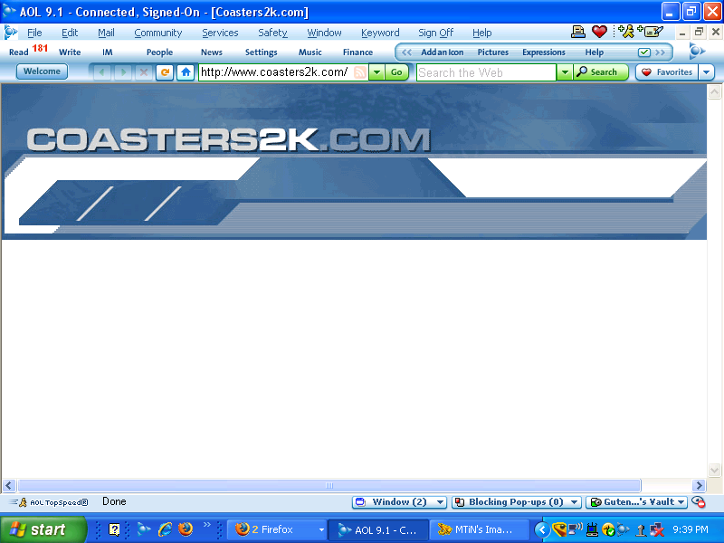Open the IM toolbar button
724x543 pixels.
click(108, 52)
